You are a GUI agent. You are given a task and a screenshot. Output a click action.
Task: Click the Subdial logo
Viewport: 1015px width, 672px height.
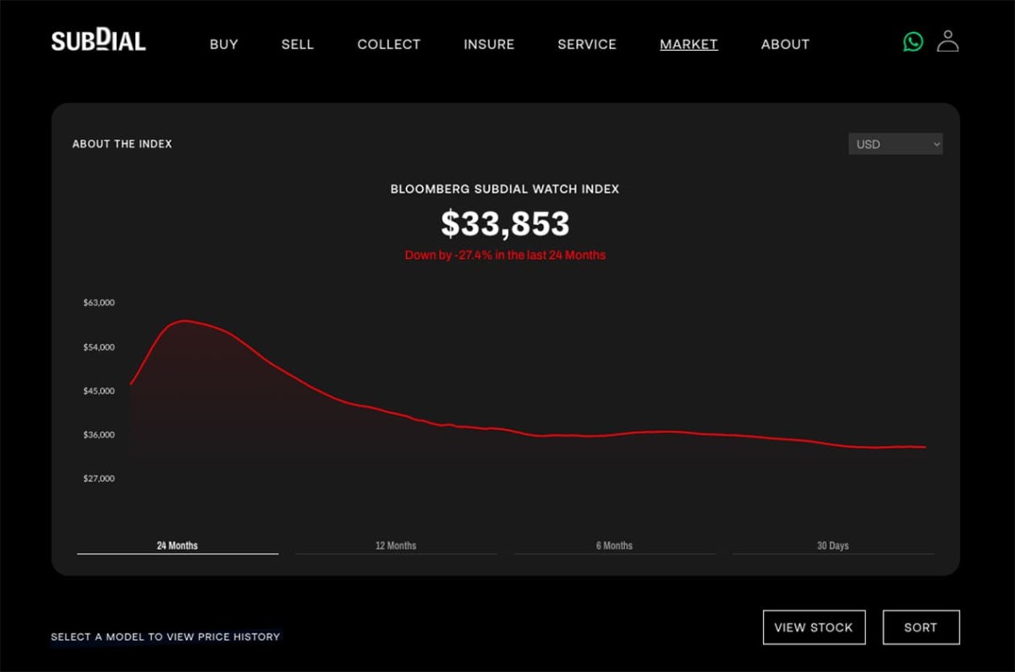(98, 41)
